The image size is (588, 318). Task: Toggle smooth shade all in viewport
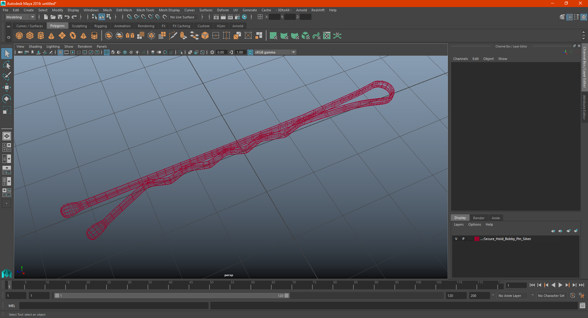(113, 52)
